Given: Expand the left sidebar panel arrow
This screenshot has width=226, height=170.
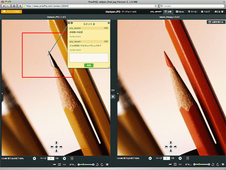Looking at the screenshot, I should pos(2,93).
